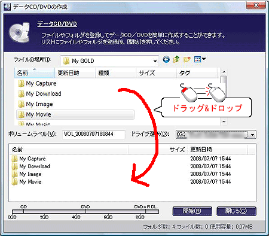Select the My Capture folder icon in upper list
Screen dimensions: 269x237
click(x=21, y=83)
